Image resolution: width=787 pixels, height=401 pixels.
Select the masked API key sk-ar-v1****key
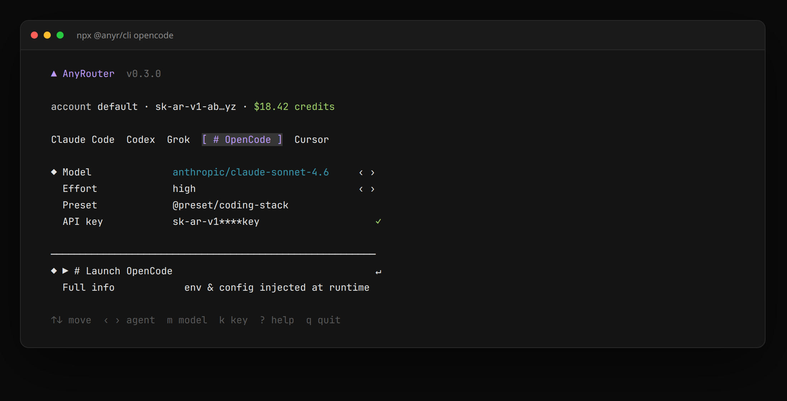[x=216, y=222]
